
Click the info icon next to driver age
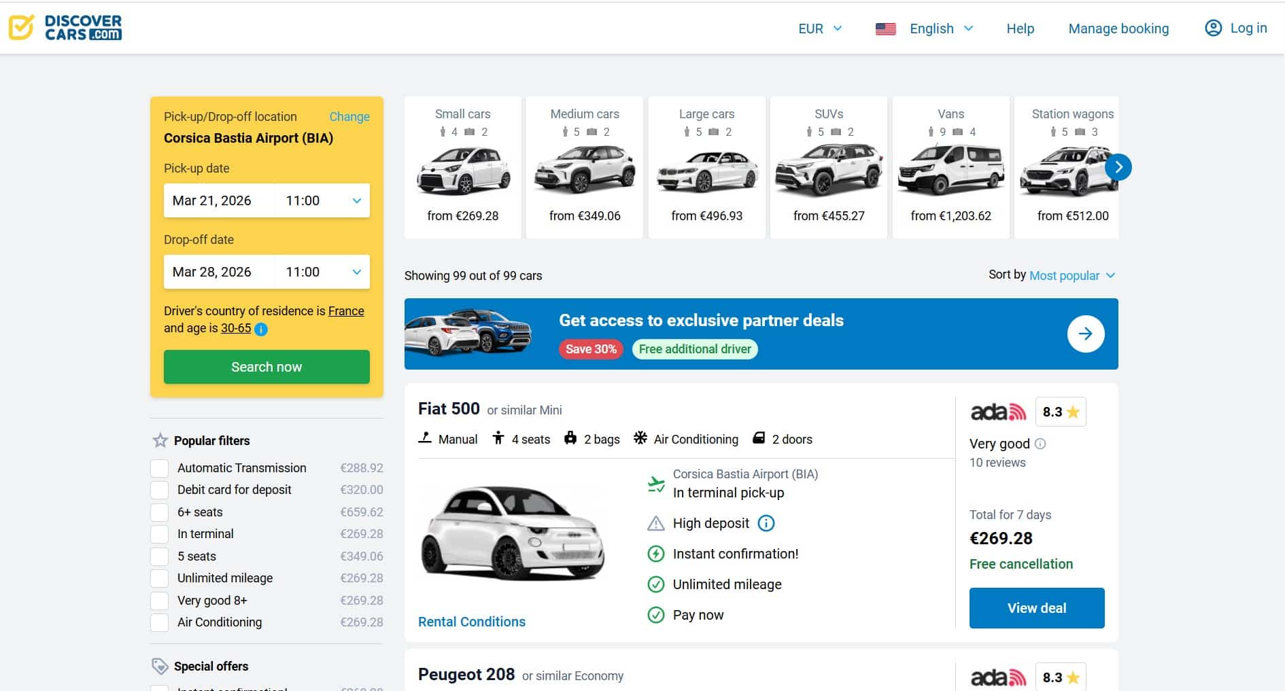pos(261,330)
